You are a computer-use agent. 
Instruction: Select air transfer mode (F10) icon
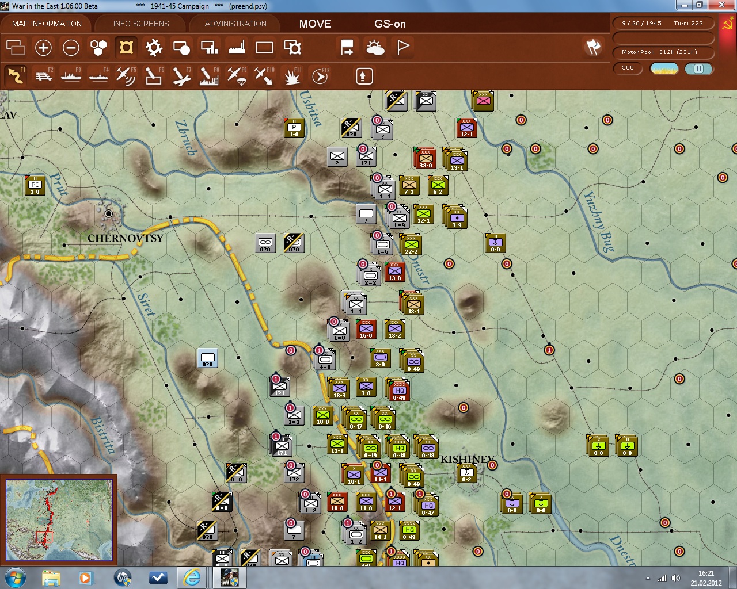(x=264, y=76)
